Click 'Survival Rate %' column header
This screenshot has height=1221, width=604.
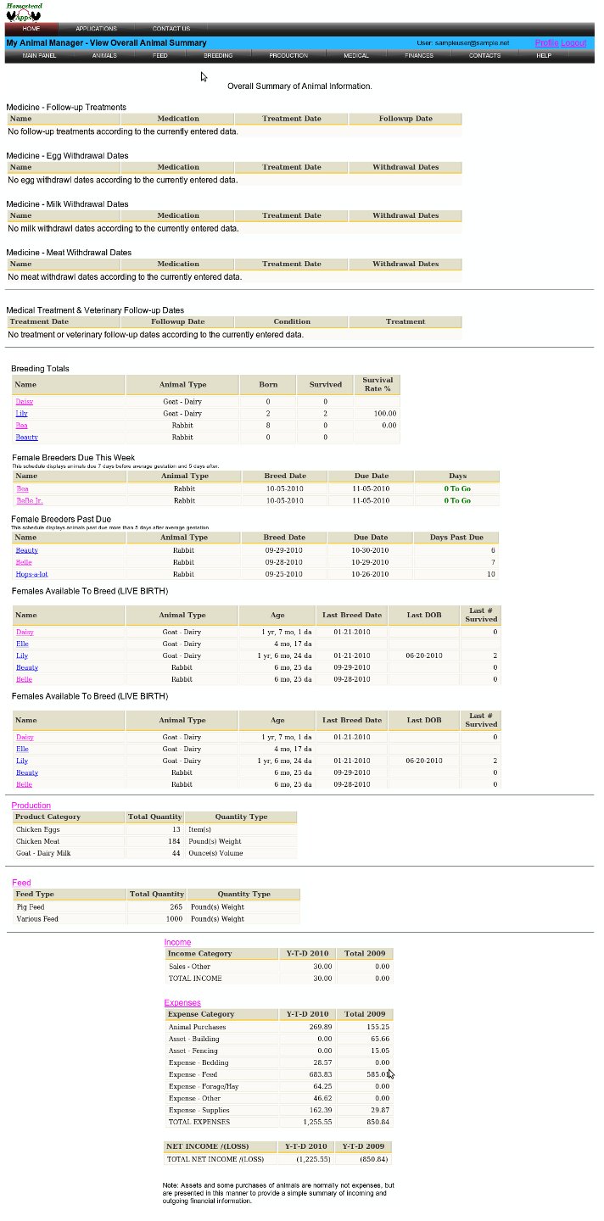pyautogui.click(x=377, y=385)
